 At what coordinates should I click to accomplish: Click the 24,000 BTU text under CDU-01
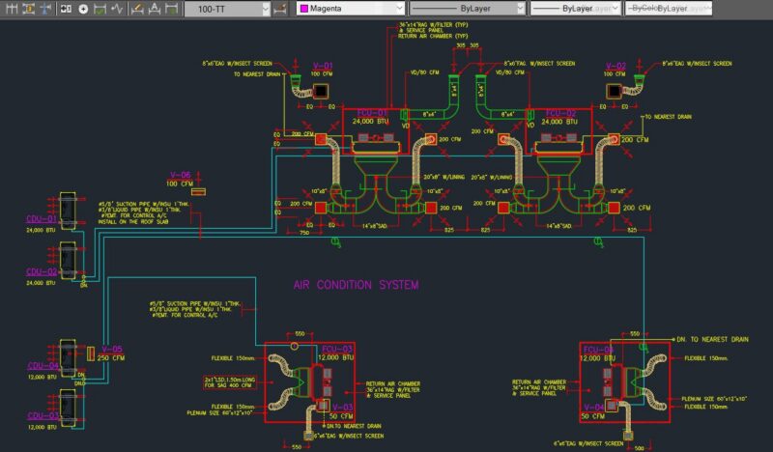pos(41,230)
